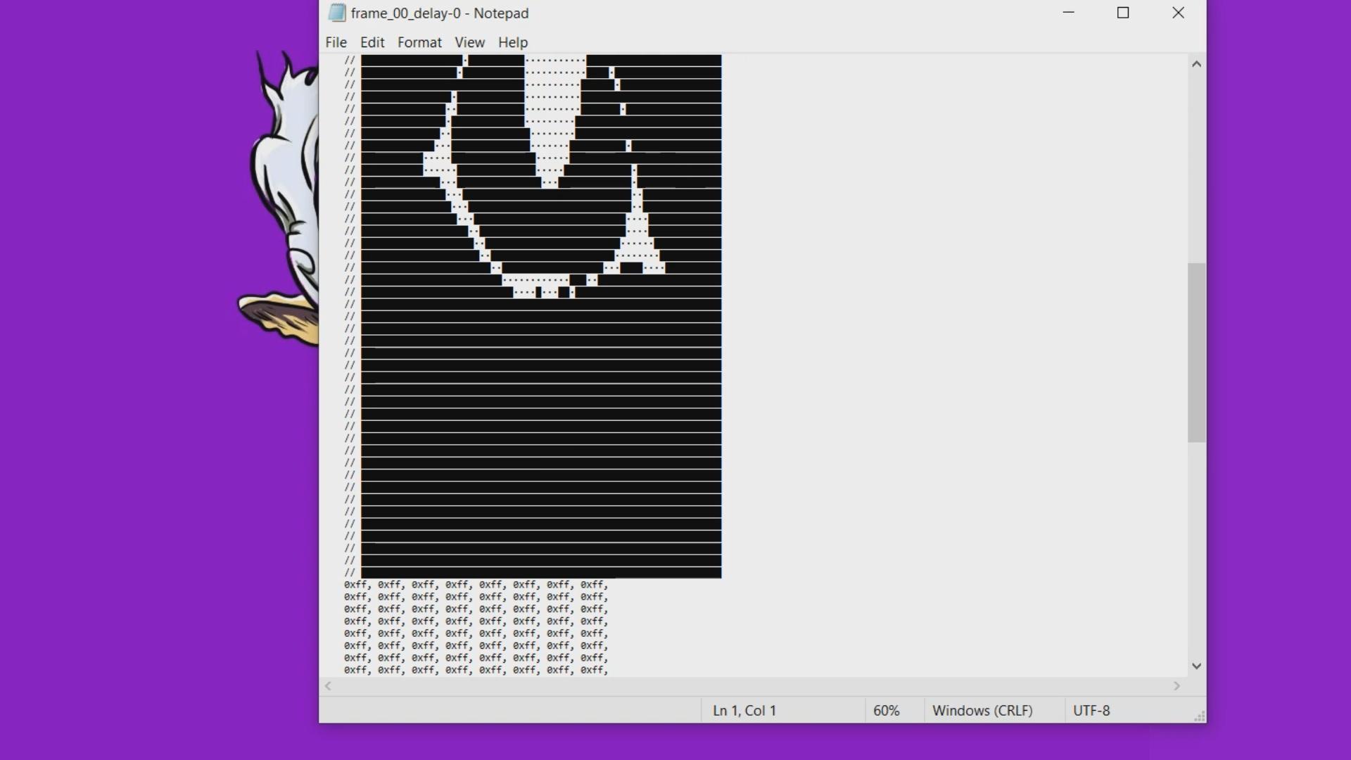Screen dimensions: 1351x760
Task: Click the vertical scrollbar thumb
Action: 1196,353
